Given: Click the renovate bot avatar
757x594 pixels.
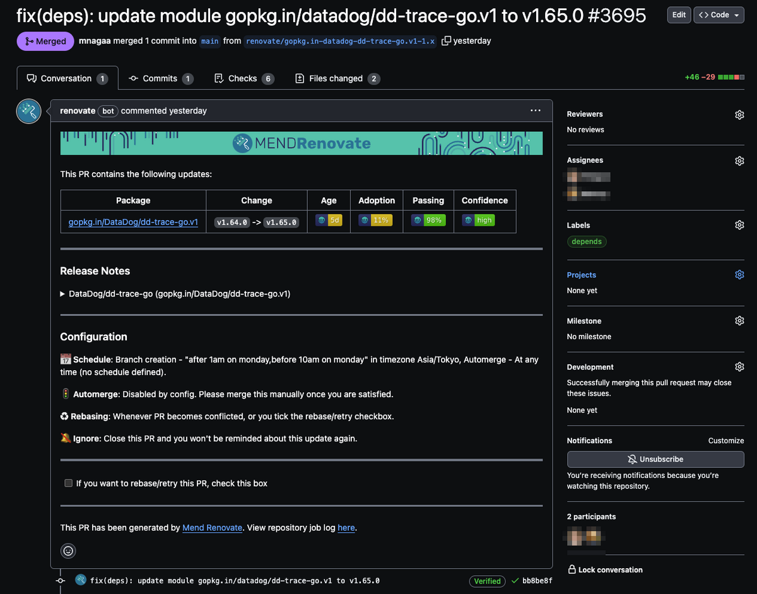Looking at the screenshot, I should [x=28, y=111].
